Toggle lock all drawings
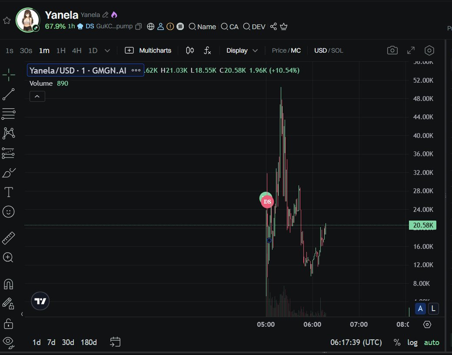This screenshot has width=452, height=355. coord(8,324)
